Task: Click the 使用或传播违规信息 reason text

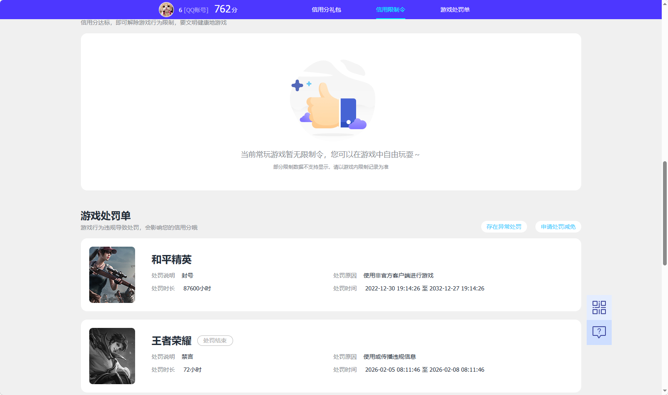Action: tap(389, 357)
